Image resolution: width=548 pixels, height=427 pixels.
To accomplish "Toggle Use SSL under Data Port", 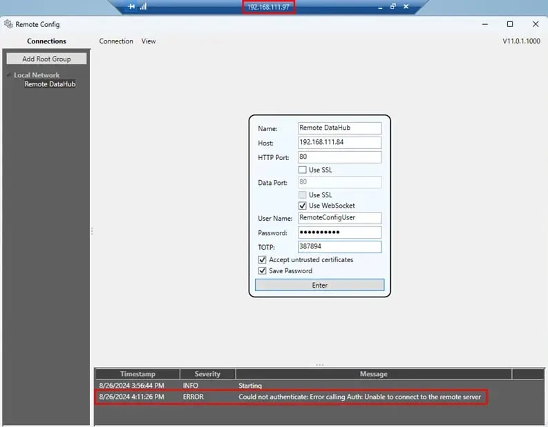I will 303,195.
